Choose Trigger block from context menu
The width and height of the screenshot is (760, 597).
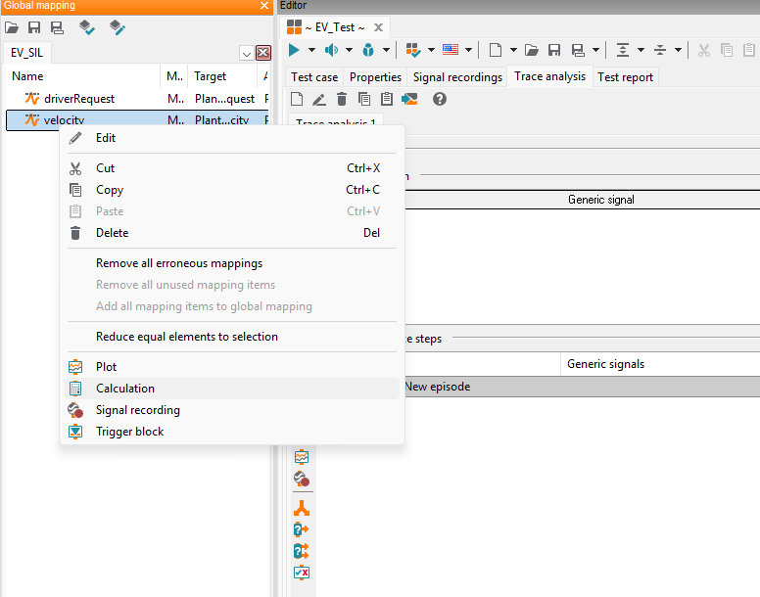point(232,432)
